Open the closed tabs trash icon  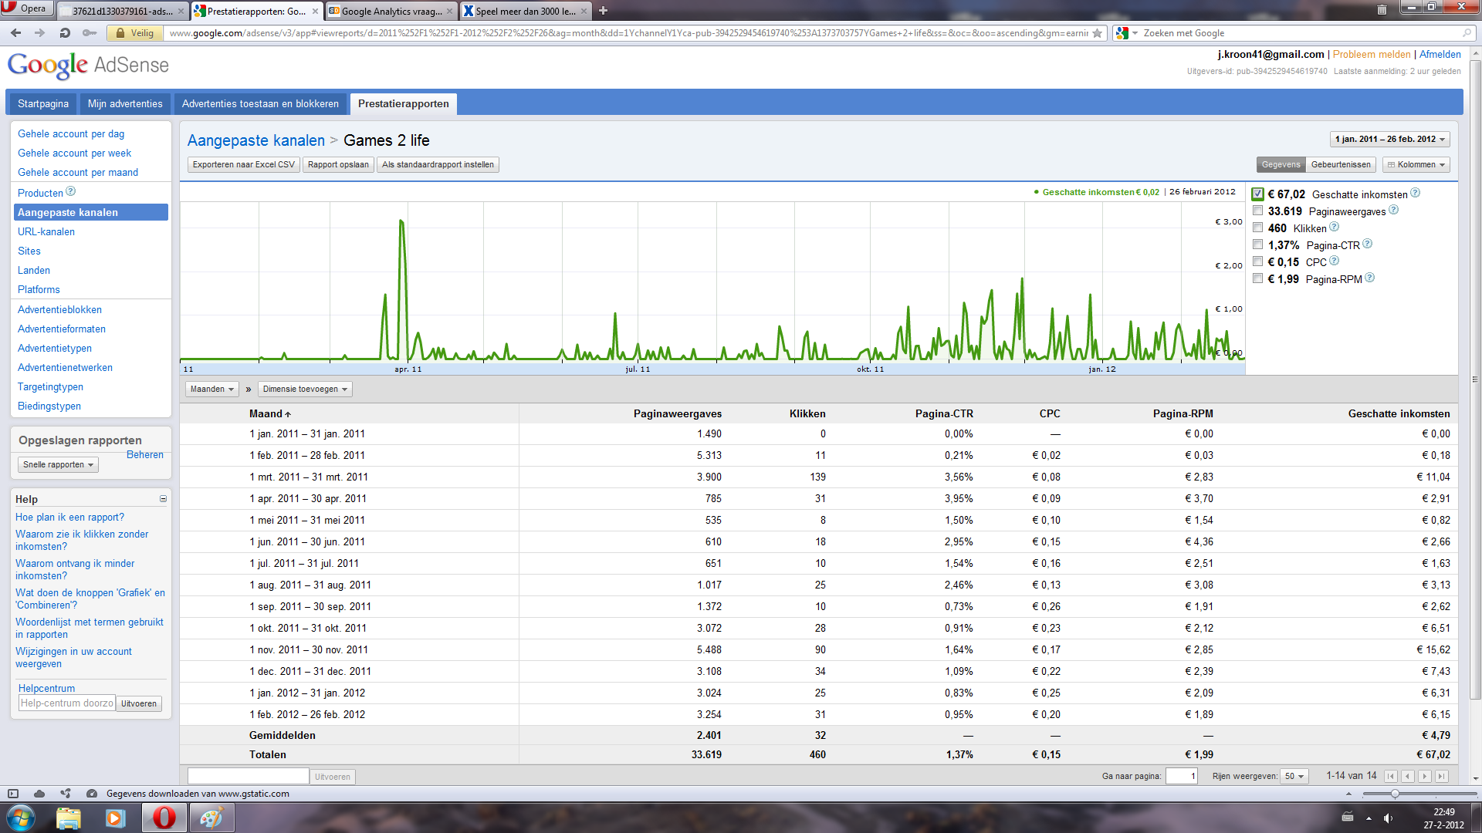coord(1382,10)
